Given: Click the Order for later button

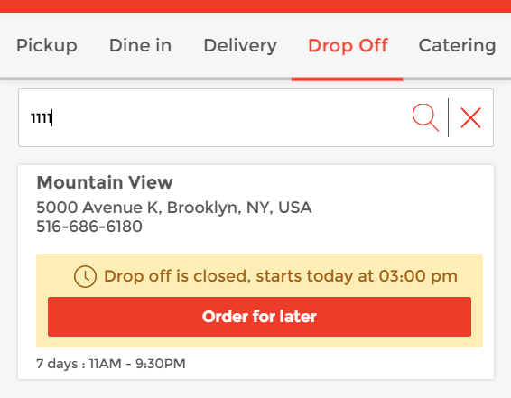Looking at the screenshot, I should tap(259, 317).
